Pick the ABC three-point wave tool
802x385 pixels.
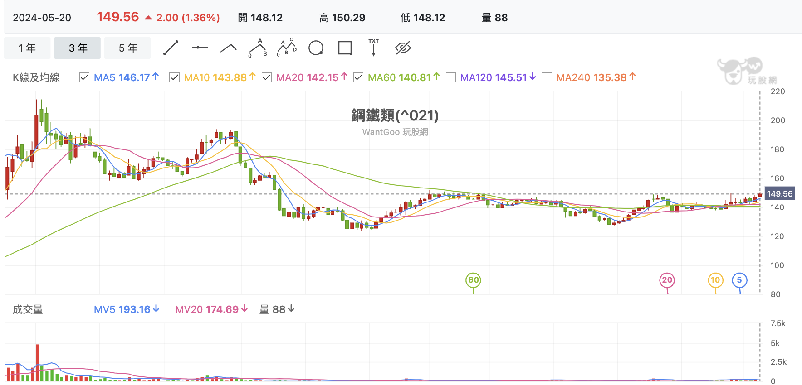click(x=258, y=48)
